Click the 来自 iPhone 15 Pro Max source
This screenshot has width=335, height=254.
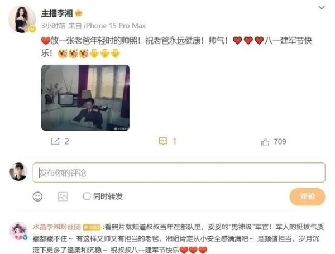pyautogui.click(x=107, y=26)
